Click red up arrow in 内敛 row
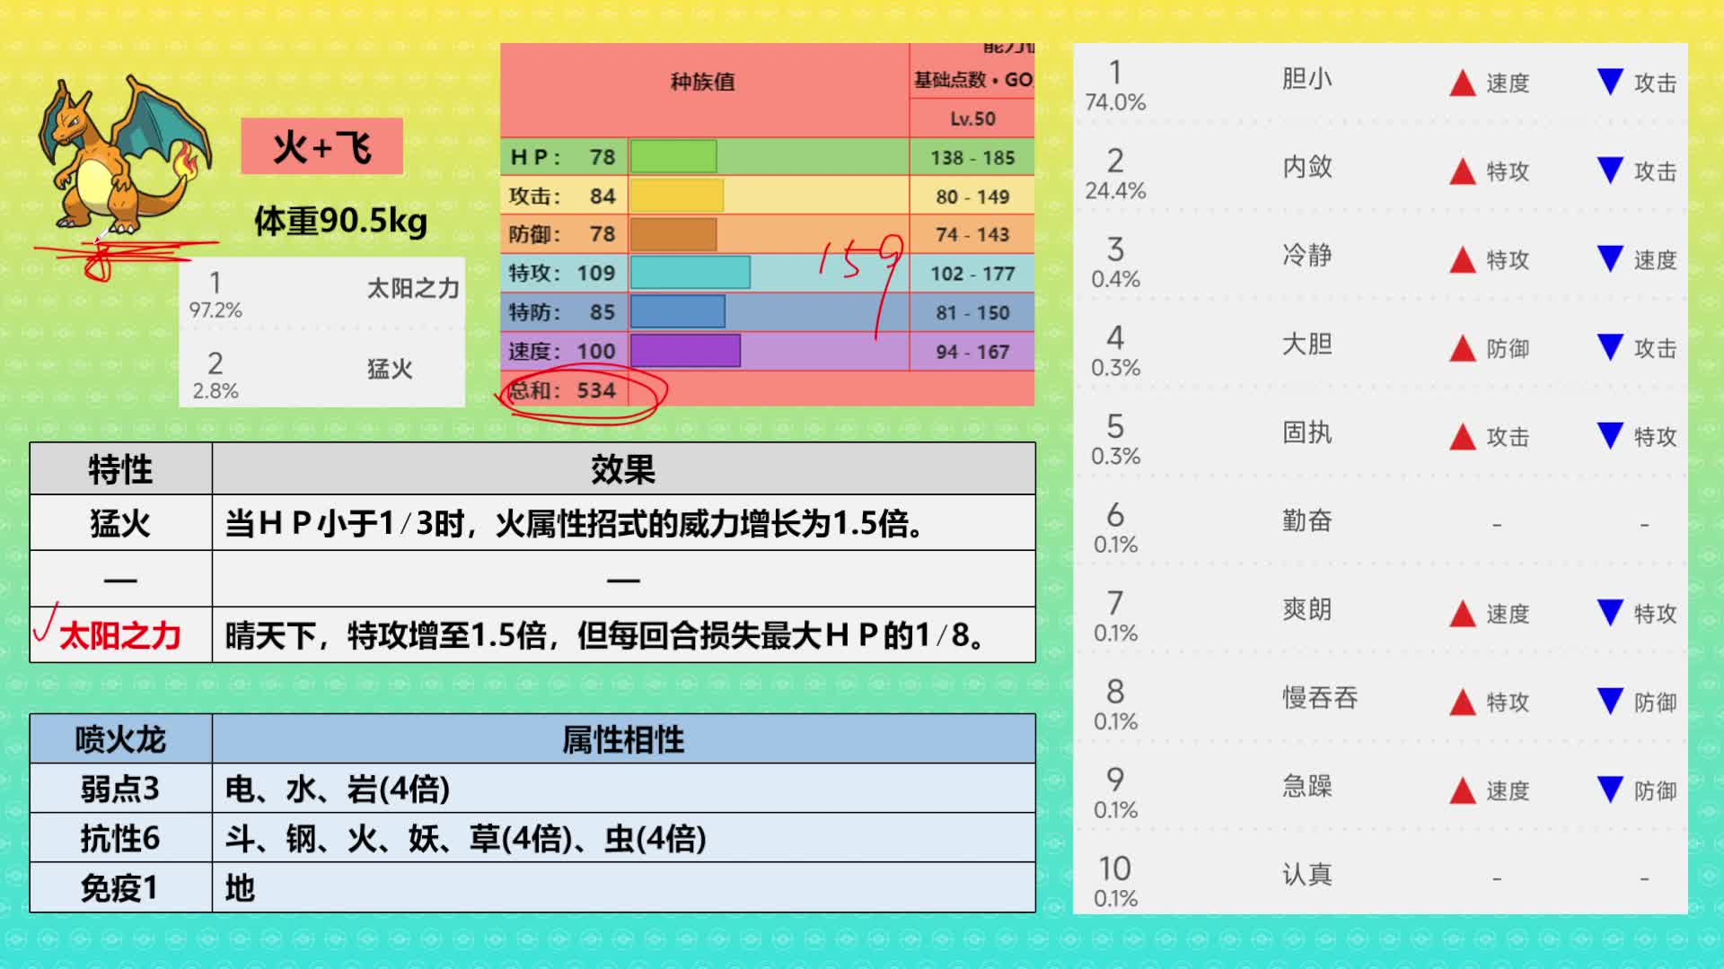Image resolution: width=1724 pixels, height=969 pixels. 1463,171
